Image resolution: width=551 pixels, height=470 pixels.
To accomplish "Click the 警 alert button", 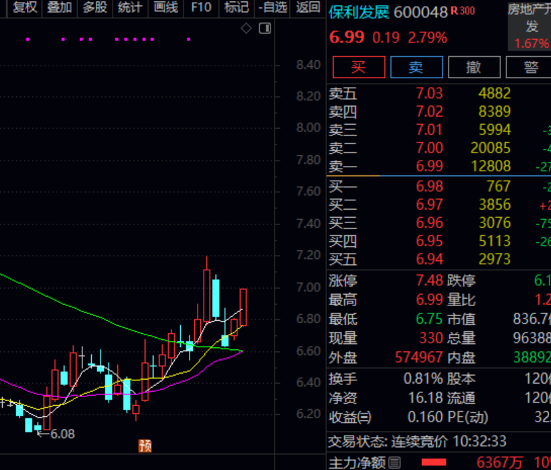I will pyautogui.click(x=529, y=67).
